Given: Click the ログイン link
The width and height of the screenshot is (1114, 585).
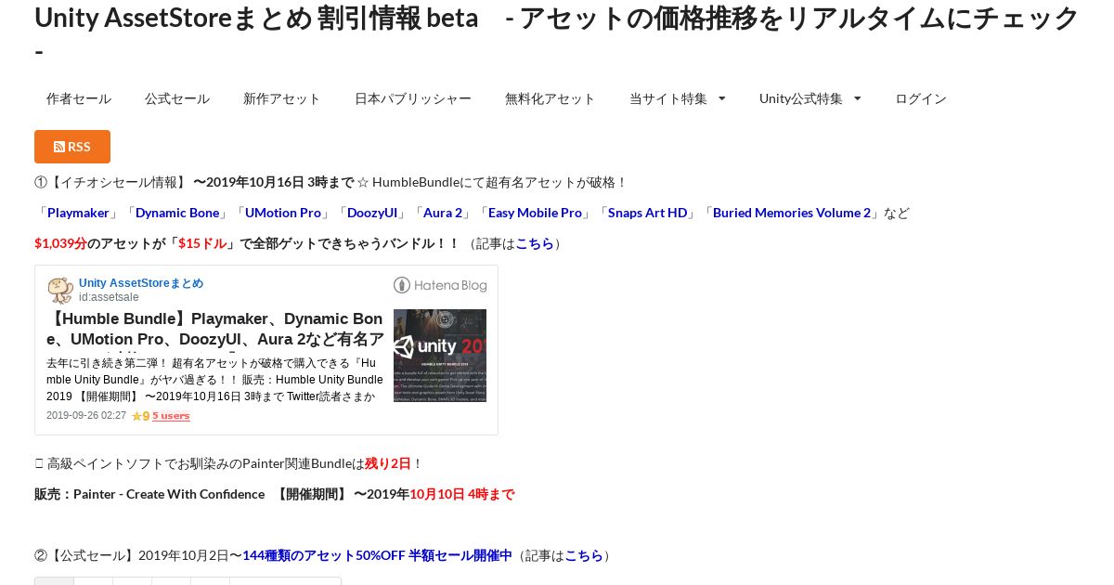Looking at the screenshot, I should 921,98.
